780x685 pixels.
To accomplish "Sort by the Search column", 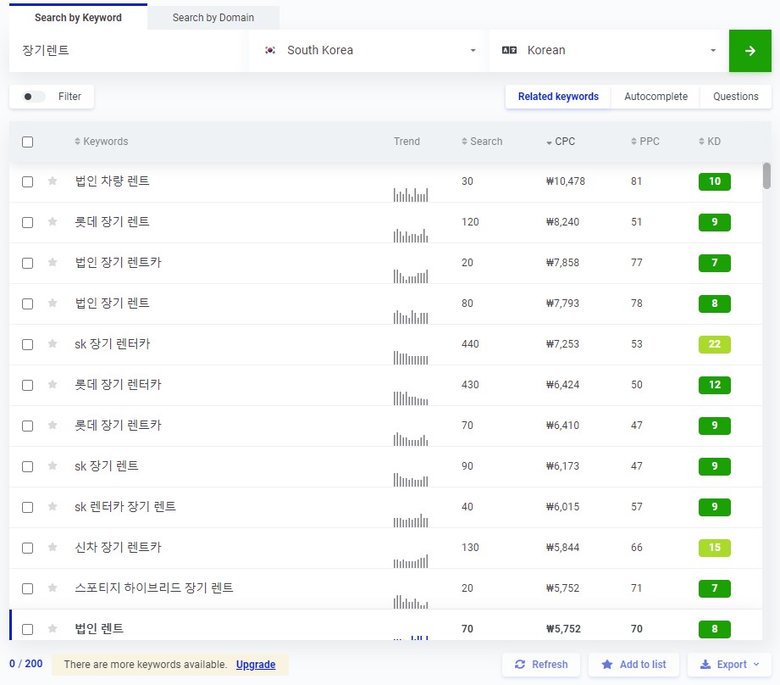I will 482,142.
